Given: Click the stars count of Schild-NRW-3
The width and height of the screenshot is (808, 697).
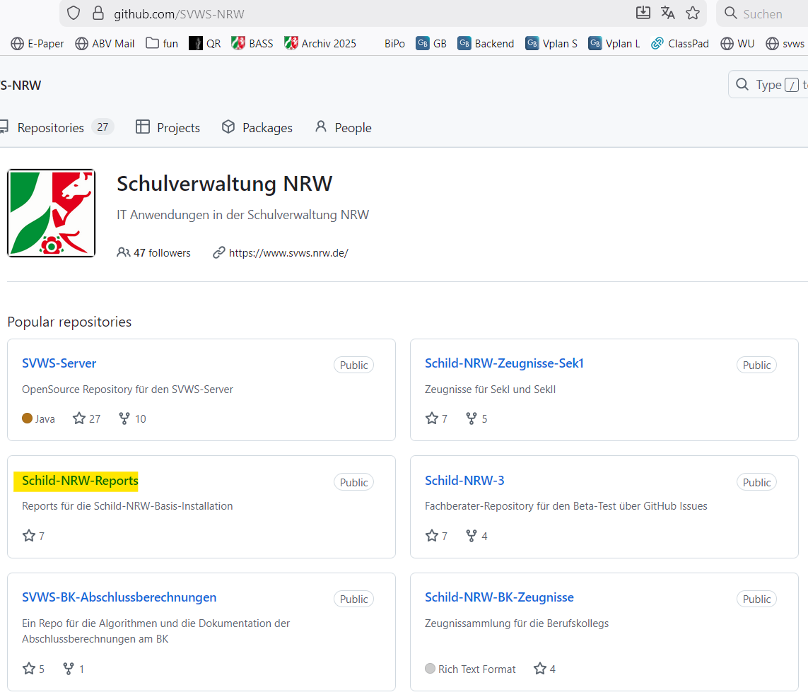Looking at the screenshot, I should pos(436,536).
